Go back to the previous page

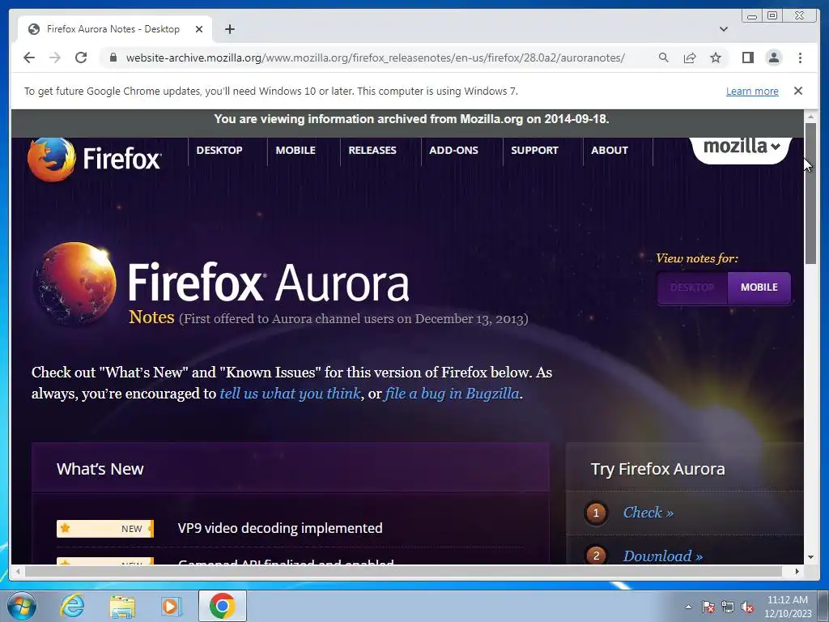[29, 58]
